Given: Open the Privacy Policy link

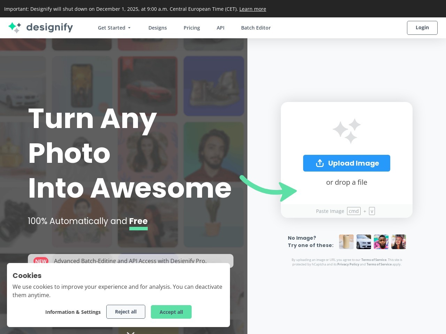Looking at the screenshot, I should [348, 264].
